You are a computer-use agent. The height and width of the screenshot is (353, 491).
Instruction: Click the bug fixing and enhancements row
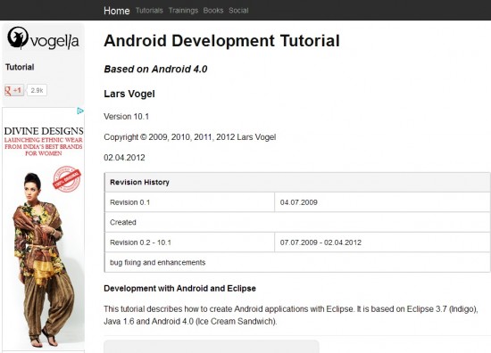(297, 262)
